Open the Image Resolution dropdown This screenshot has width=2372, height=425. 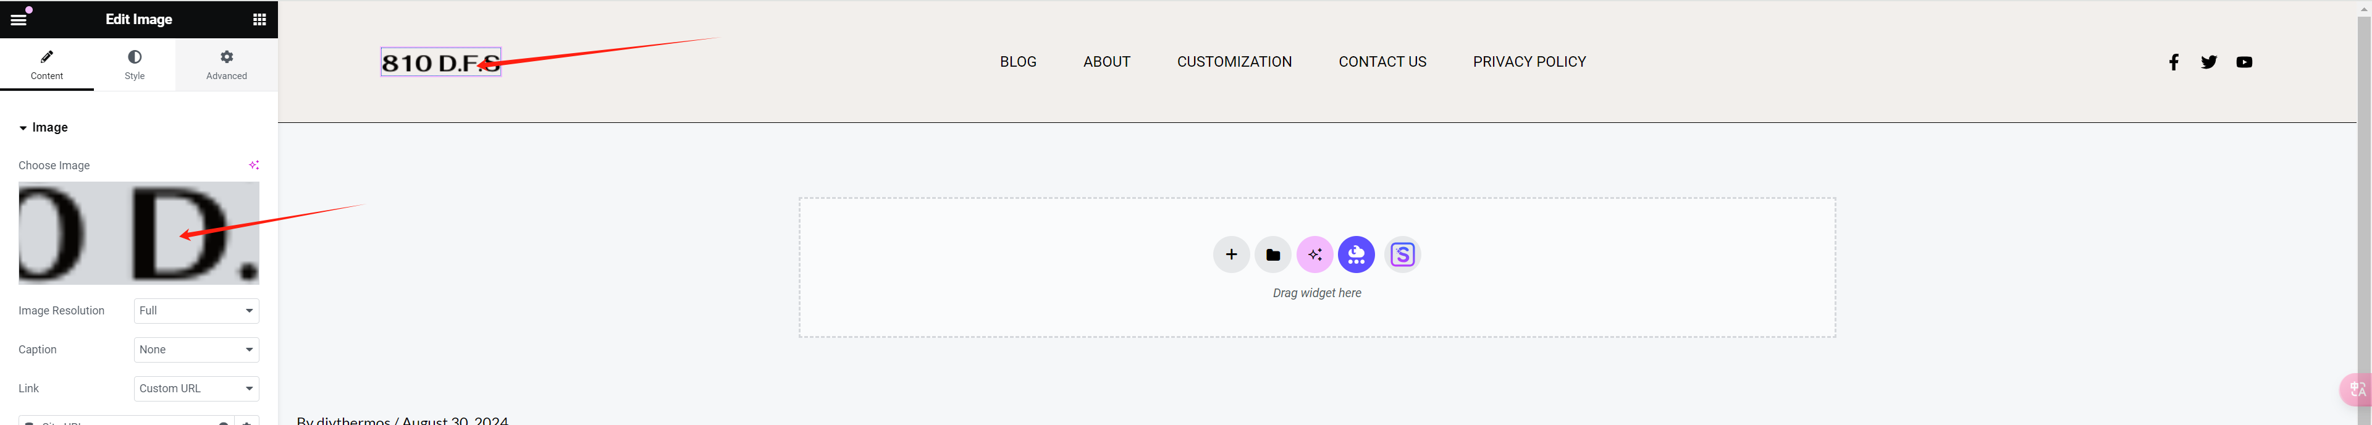(195, 310)
